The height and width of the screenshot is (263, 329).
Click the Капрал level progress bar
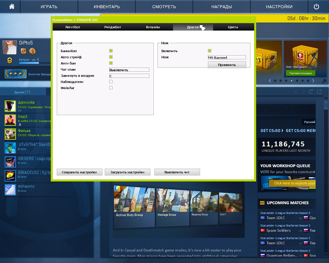(35, 63)
